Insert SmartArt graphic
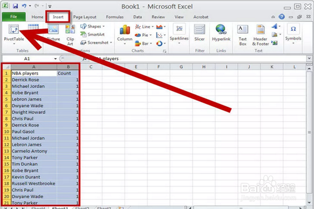This screenshot has width=314, height=209. 92,34
